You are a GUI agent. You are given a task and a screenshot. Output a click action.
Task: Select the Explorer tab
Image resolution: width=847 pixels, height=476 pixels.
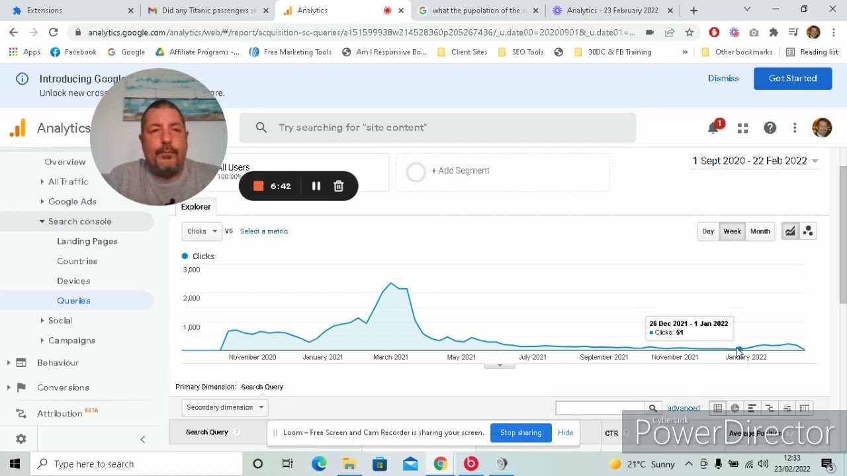point(196,207)
